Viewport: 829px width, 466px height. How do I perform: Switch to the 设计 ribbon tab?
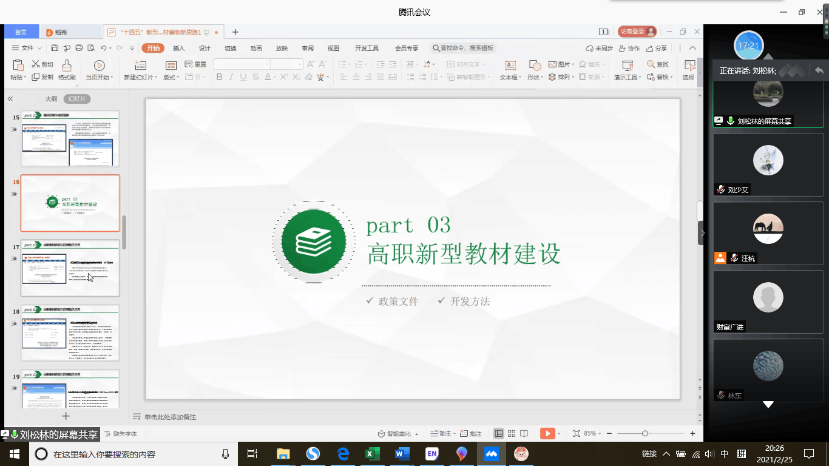pyautogui.click(x=205, y=49)
